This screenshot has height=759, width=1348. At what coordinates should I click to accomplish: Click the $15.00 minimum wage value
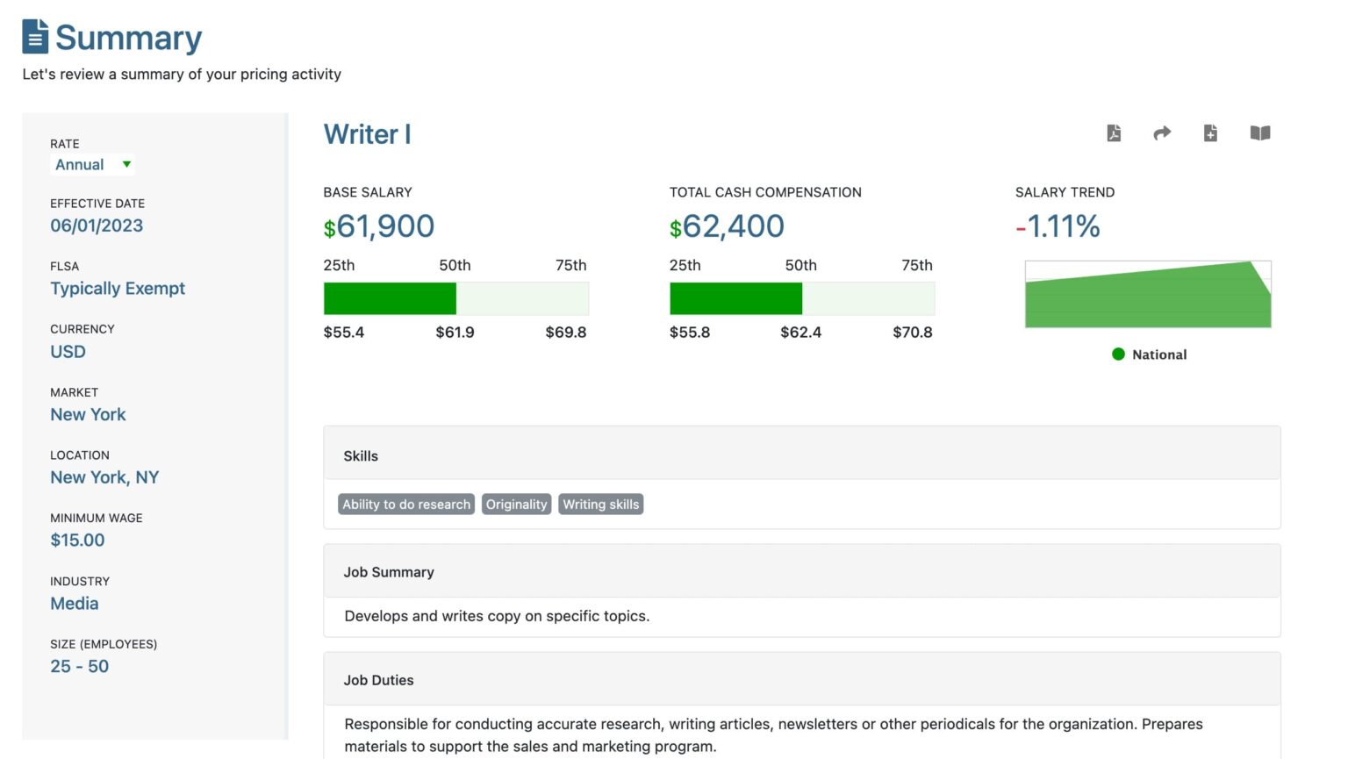pyautogui.click(x=77, y=541)
